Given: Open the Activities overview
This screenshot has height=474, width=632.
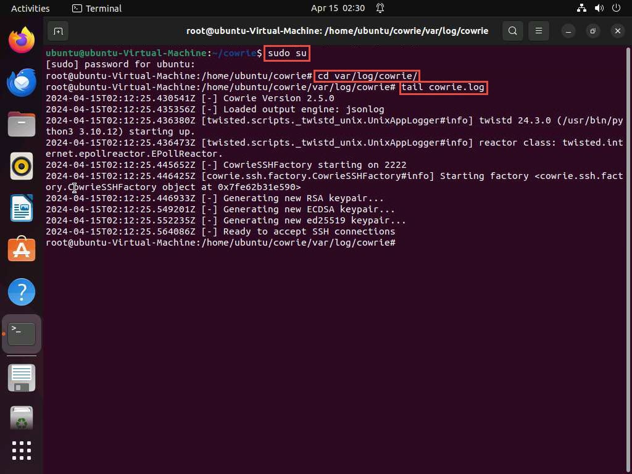Looking at the screenshot, I should coord(30,8).
